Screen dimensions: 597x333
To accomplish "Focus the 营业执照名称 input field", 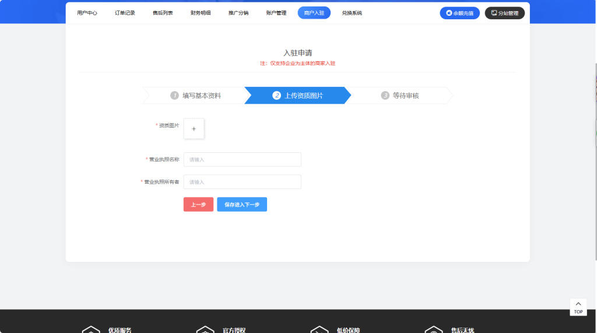I will 242,160.
